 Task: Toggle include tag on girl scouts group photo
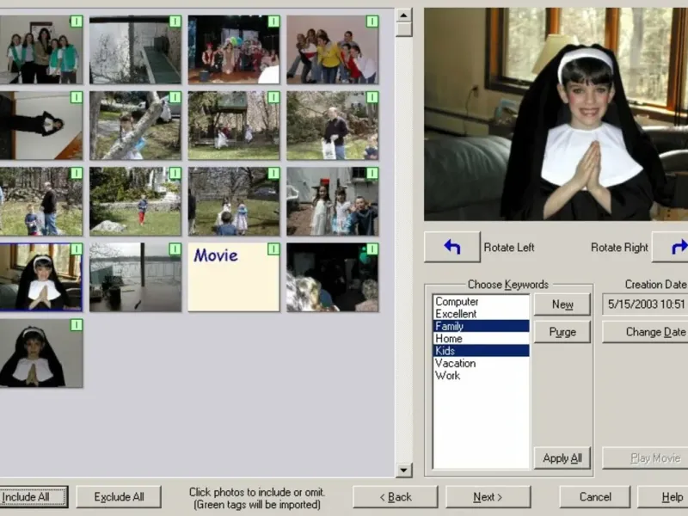tap(76, 21)
